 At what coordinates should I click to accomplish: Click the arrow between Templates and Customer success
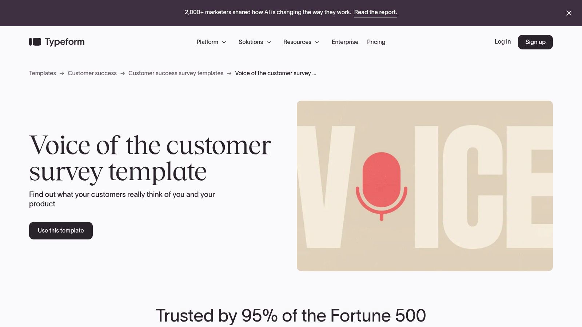click(62, 73)
